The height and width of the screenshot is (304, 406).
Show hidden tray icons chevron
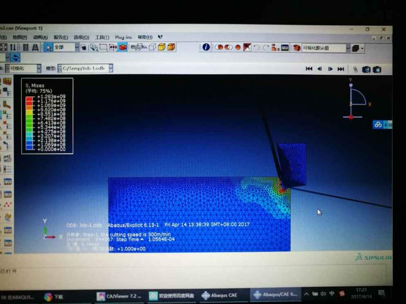pos(307,294)
